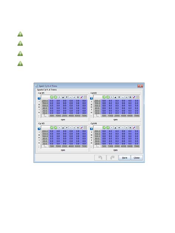Select the 4000 rpm axis bin in Cyl #3
Image resolution: width=175 pixels, height=233 pixels.
click(x=71, y=146)
